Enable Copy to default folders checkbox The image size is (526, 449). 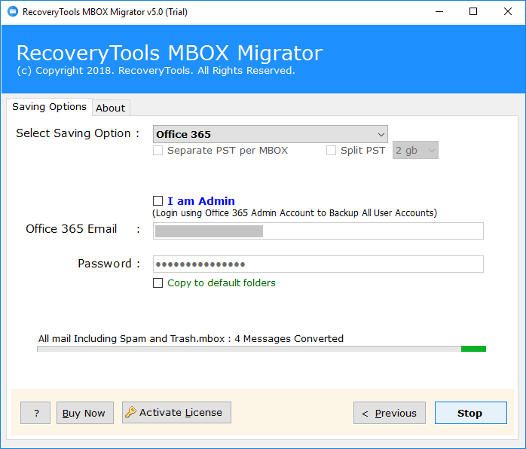[x=157, y=283]
